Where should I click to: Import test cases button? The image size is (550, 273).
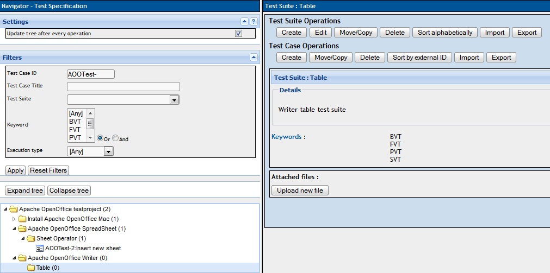click(469, 58)
